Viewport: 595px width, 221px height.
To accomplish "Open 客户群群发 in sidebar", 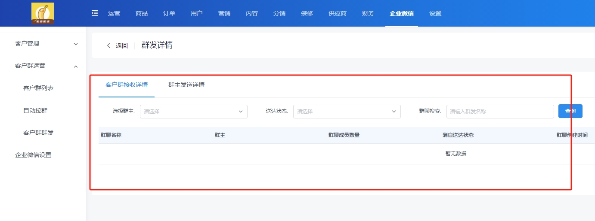I will coord(38,133).
